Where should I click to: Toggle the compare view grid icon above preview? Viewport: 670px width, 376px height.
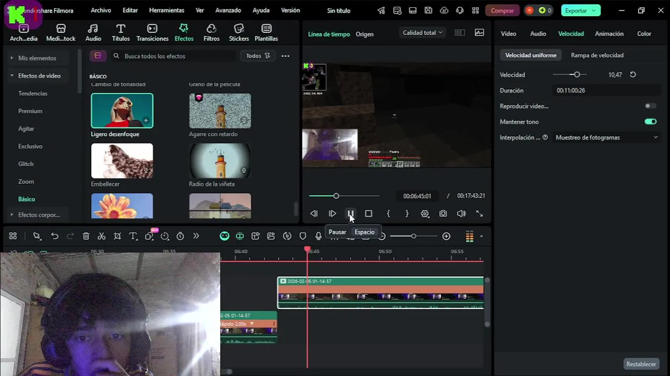pyautogui.click(x=460, y=32)
